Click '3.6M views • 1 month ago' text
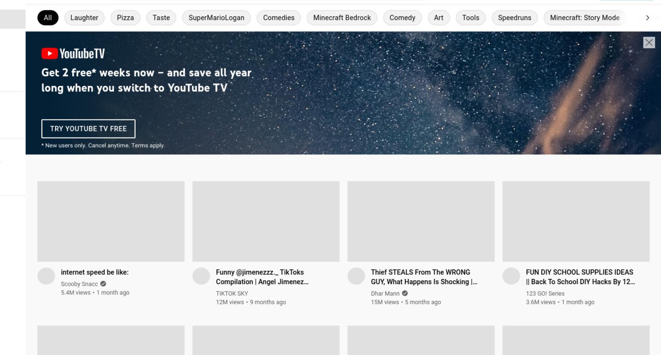661x355 pixels. [x=560, y=302]
